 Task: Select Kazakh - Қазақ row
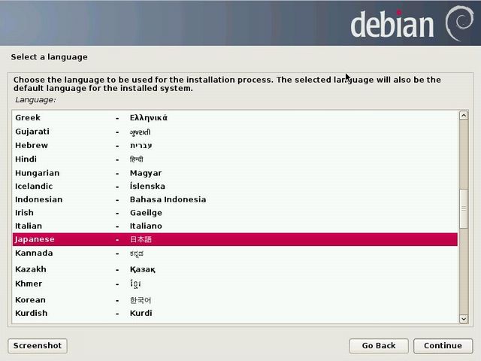pyautogui.click(x=235, y=269)
